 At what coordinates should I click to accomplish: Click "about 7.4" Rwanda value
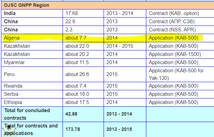pyautogui.click(x=76, y=86)
